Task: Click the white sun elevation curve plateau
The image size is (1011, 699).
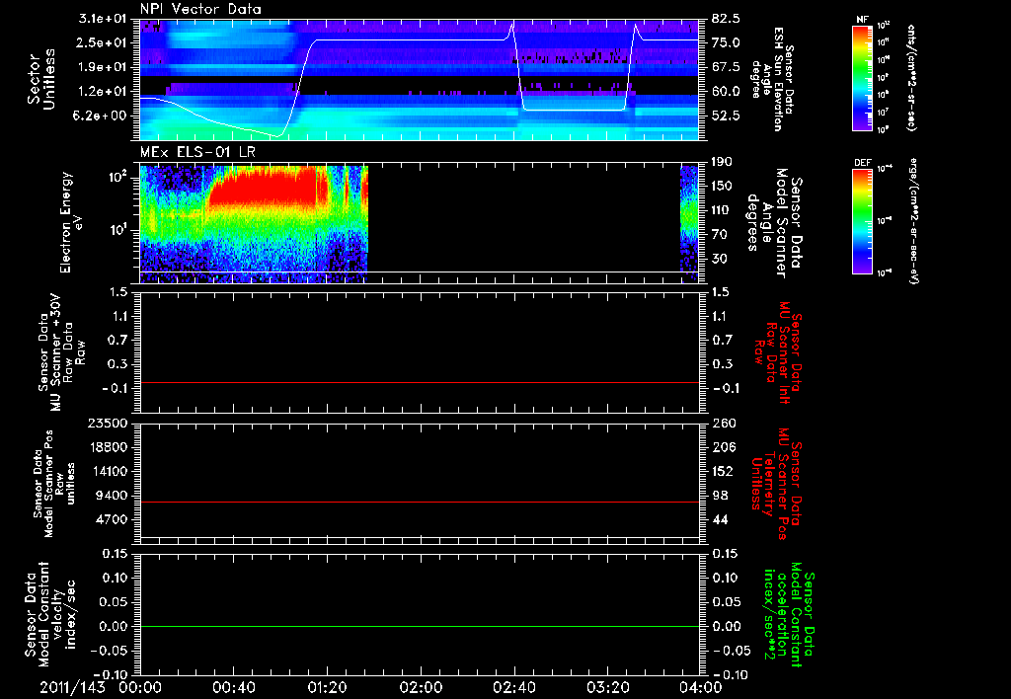Action: (410, 40)
